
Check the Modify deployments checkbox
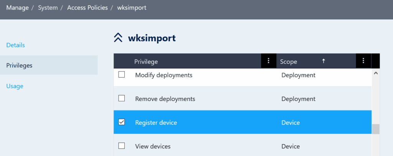tap(122, 75)
